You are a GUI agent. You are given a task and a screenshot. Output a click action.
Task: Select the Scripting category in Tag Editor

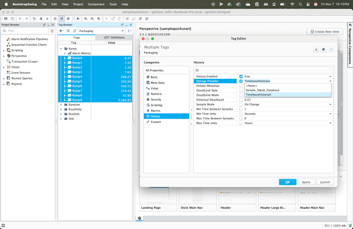click(x=156, y=105)
